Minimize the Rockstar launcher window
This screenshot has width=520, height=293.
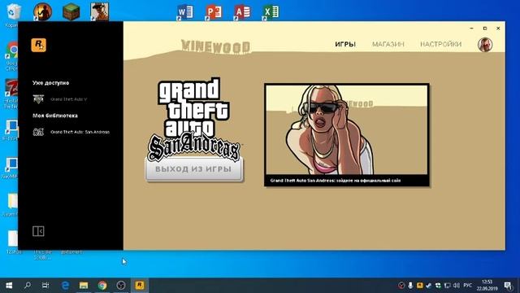471,28
